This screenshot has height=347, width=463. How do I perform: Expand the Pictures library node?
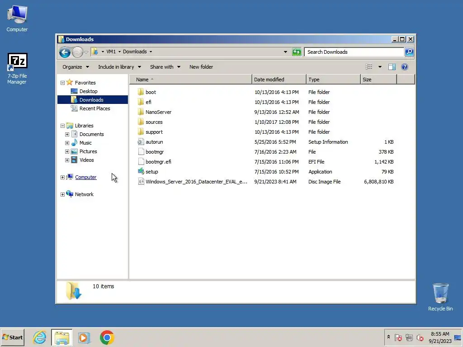(67, 152)
